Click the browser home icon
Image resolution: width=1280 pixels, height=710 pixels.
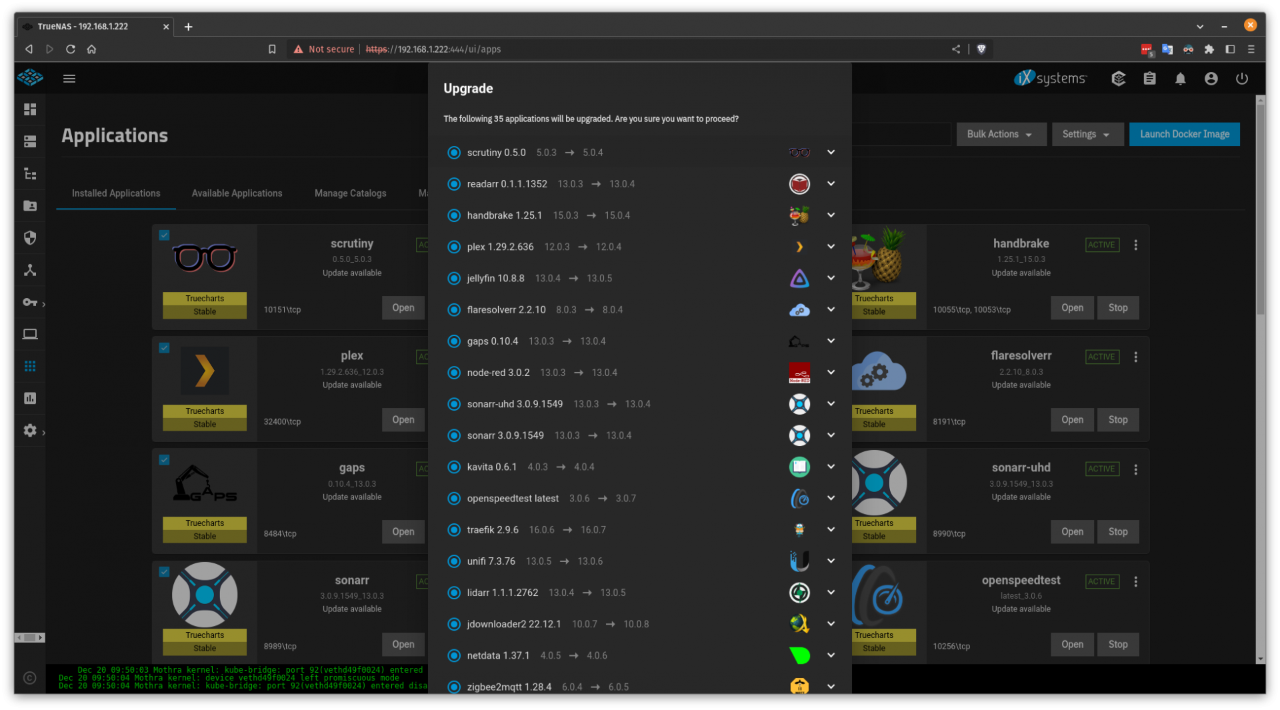pos(92,49)
